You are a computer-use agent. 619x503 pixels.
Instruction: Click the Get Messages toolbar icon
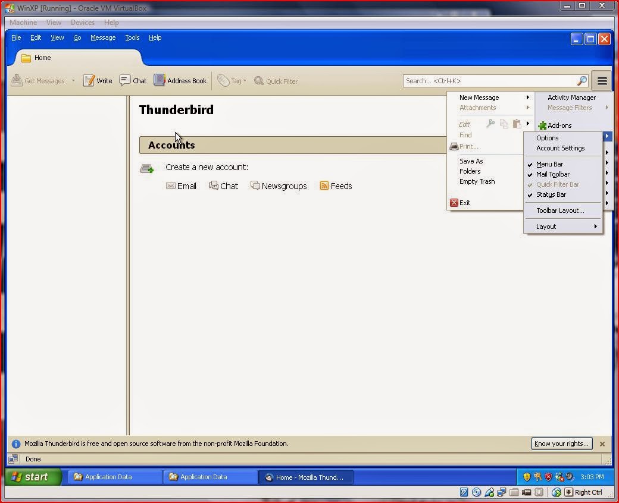pos(17,80)
